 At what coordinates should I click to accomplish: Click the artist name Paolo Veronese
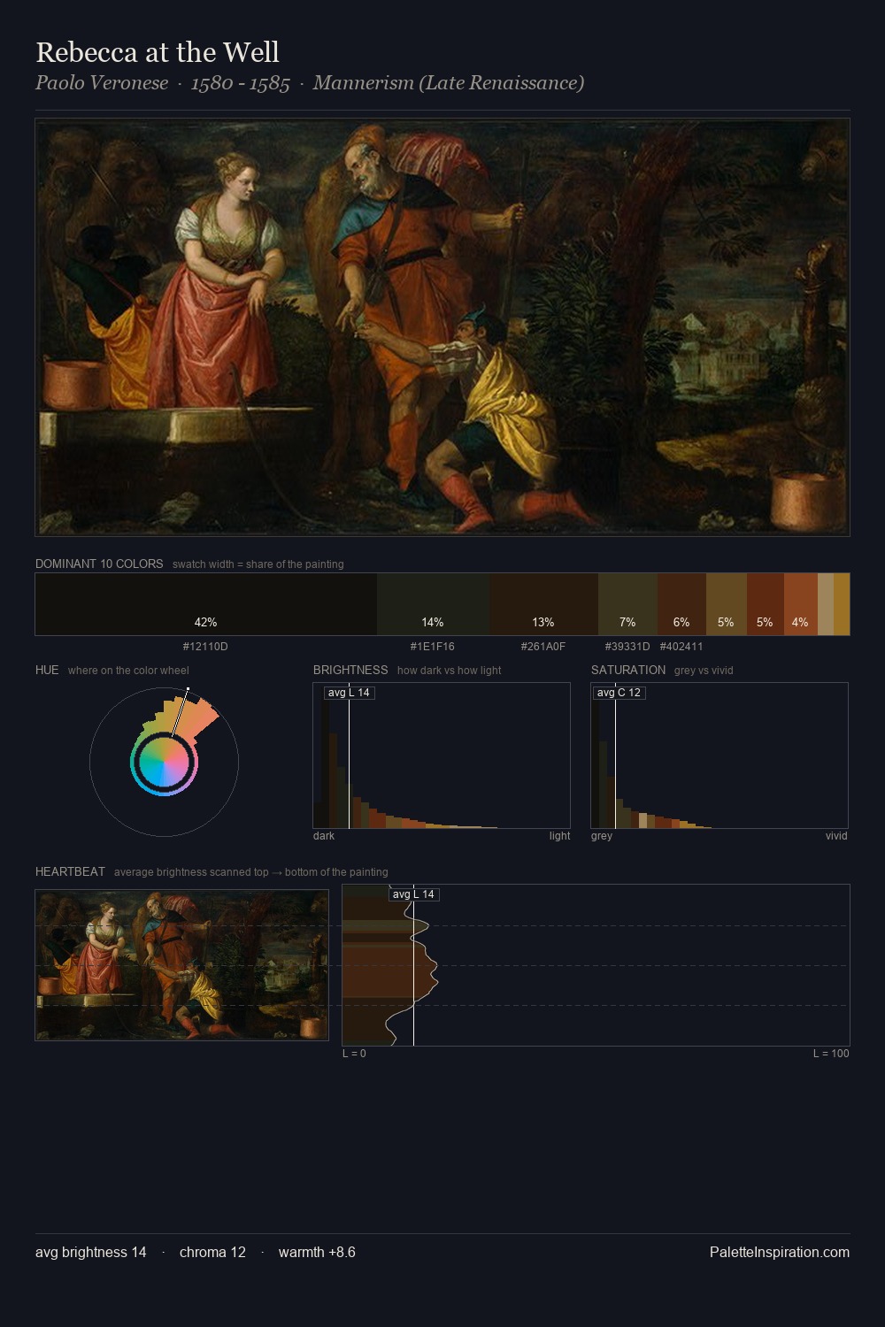(x=102, y=83)
